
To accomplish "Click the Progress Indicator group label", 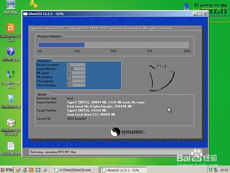I will (x=49, y=36).
